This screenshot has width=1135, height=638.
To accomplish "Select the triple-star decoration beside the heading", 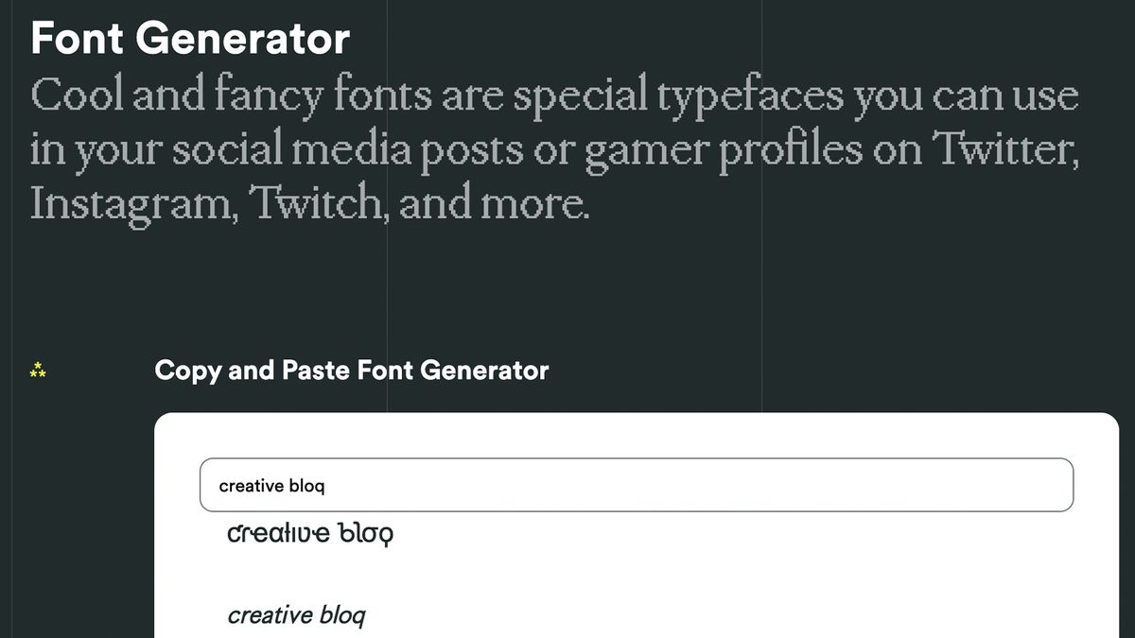I will point(37,371).
